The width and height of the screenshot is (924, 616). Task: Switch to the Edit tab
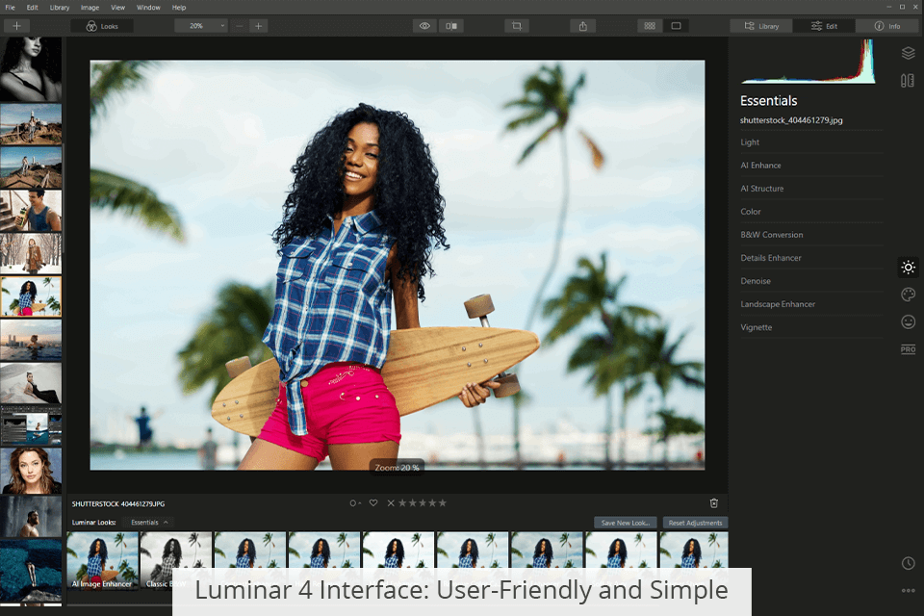(x=824, y=26)
